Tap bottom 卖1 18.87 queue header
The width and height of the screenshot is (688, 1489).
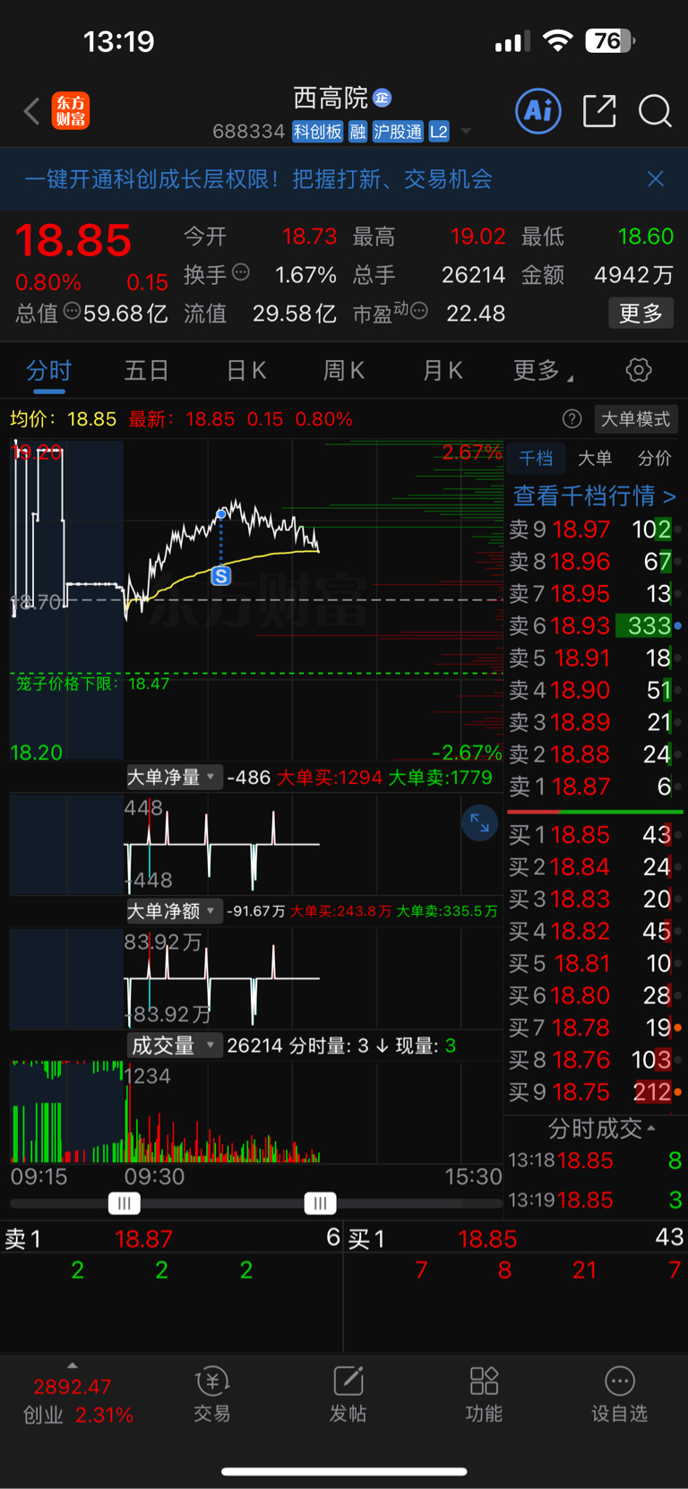[172, 1238]
